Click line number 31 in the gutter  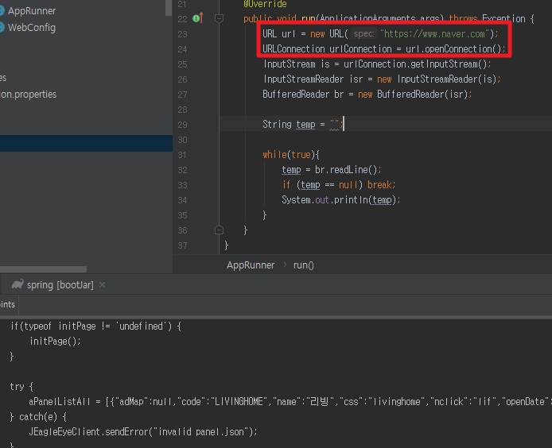click(182, 155)
